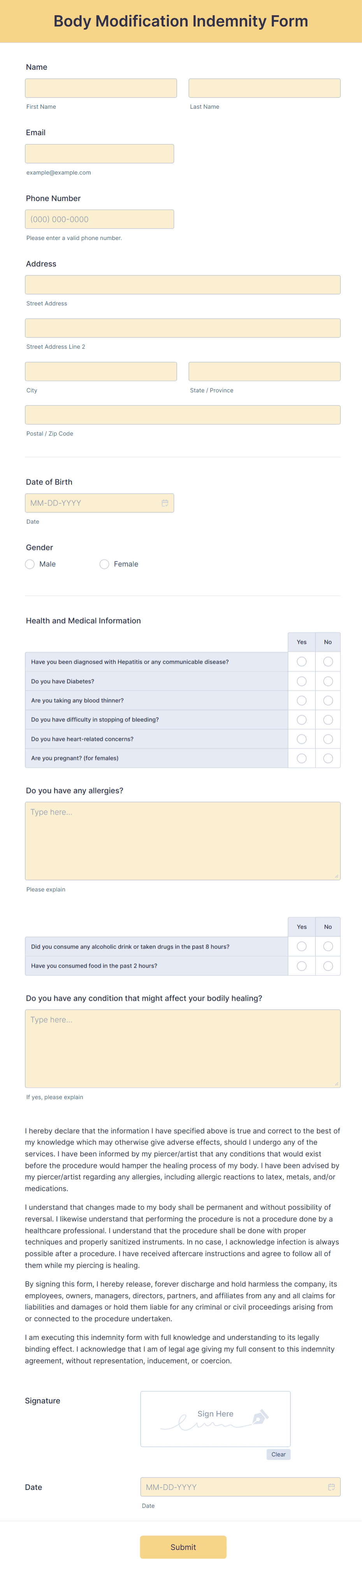Click the Phone Number field
The image size is (362, 1578).
coord(99,219)
